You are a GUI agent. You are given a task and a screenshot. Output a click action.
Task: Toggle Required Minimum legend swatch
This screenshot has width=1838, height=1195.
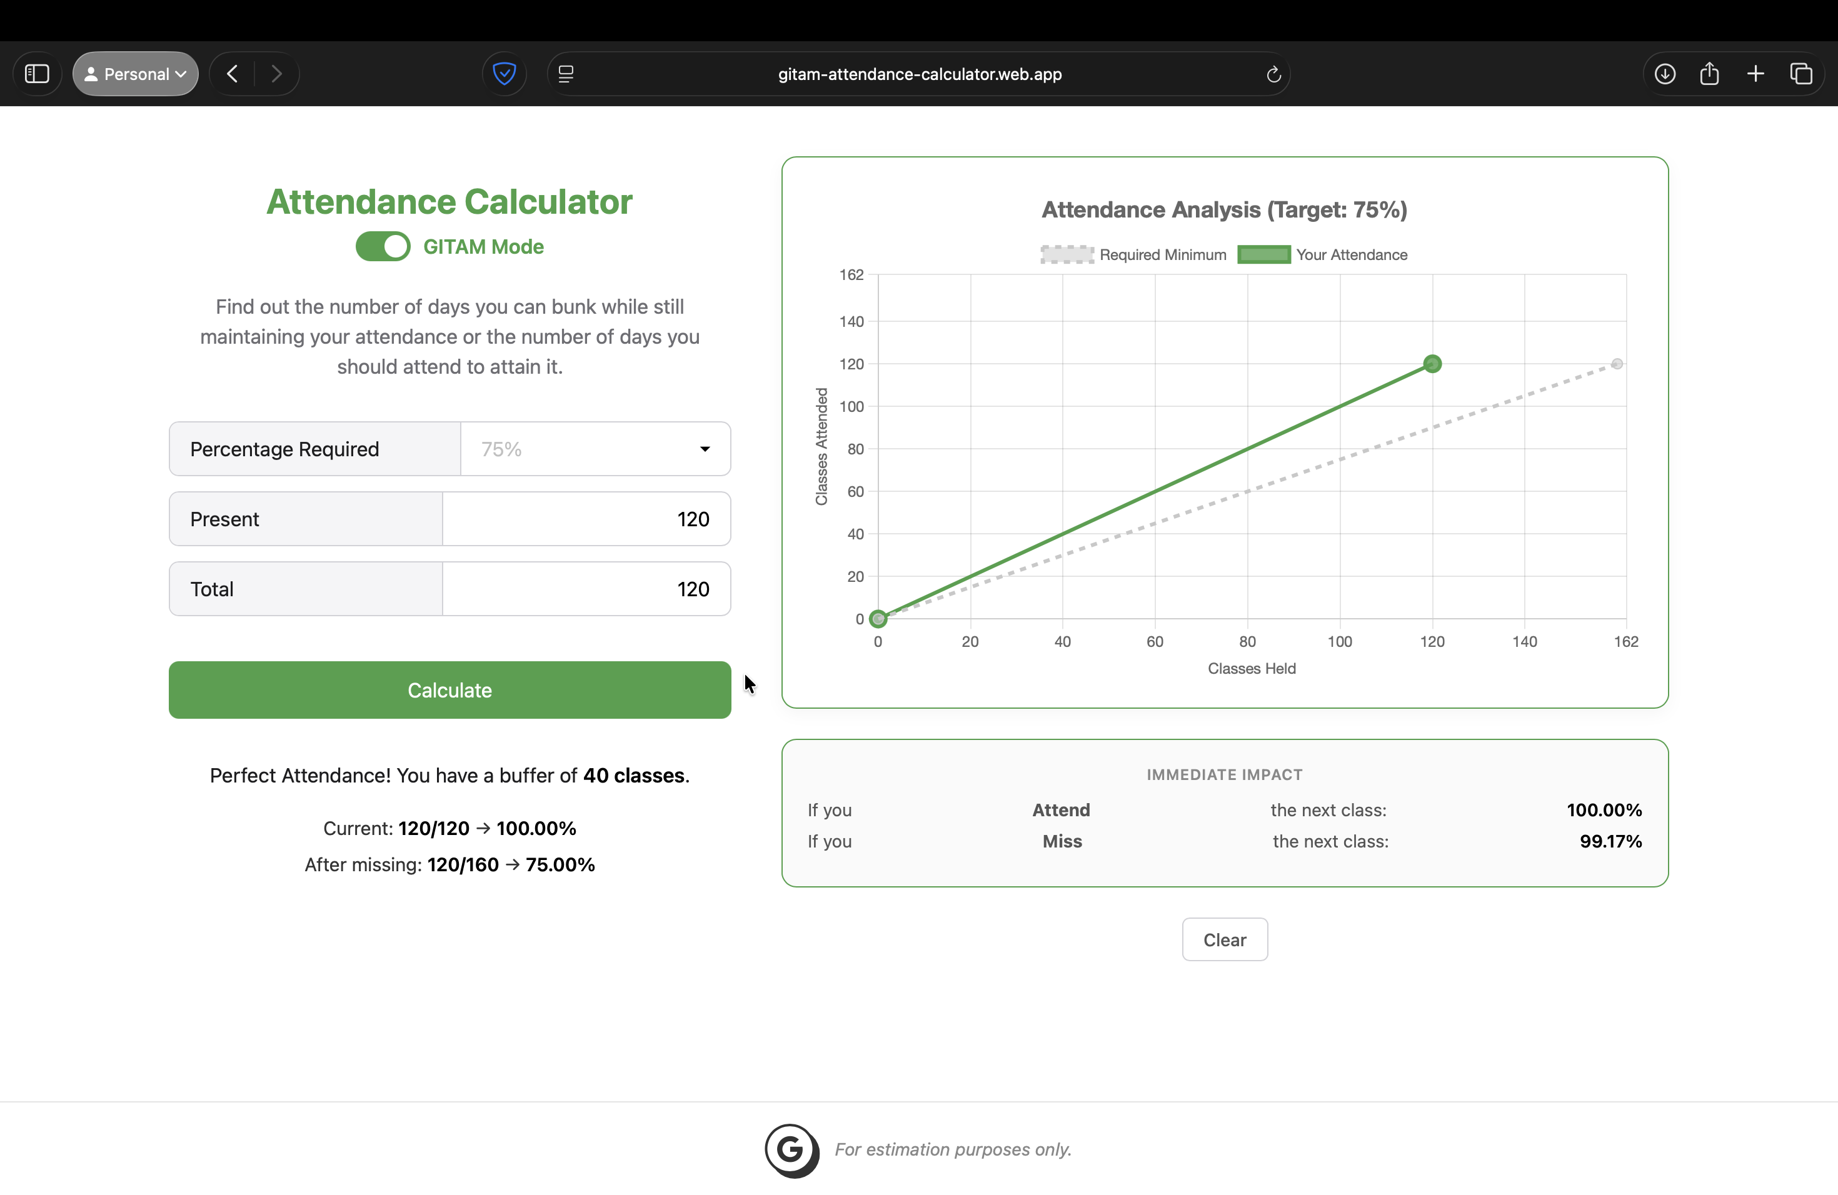1067,255
